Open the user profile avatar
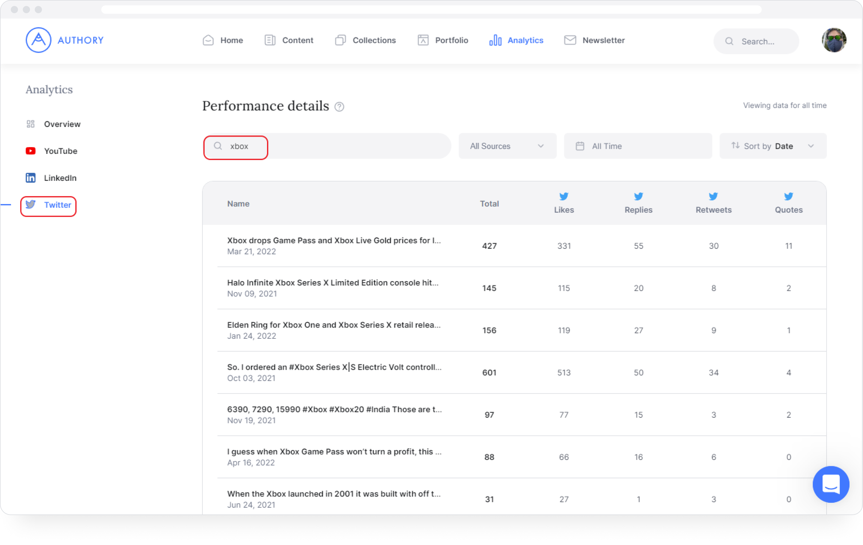 pos(834,40)
